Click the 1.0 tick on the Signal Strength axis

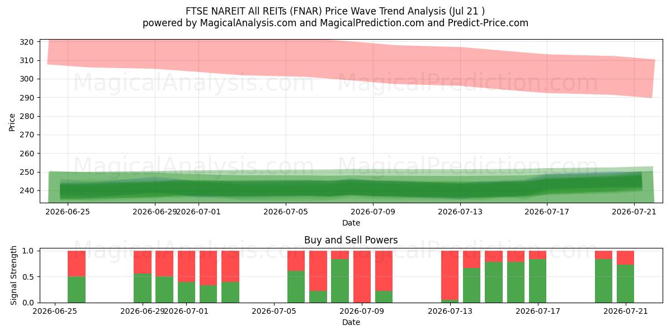point(29,251)
